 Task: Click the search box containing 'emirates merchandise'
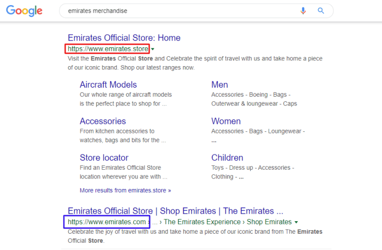(196, 11)
